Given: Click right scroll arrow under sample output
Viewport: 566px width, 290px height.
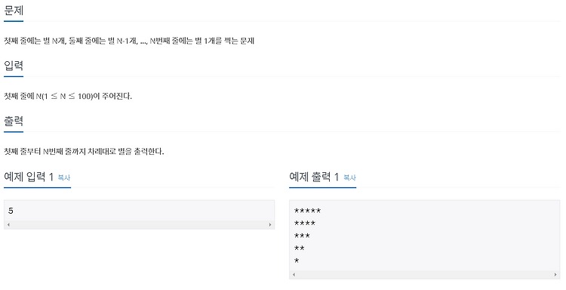Looking at the screenshot, I should click(555, 275).
